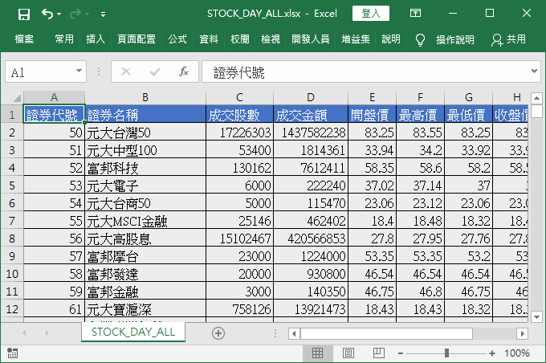Select the STOCK_DAY_ALL sheet tab
Image resolution: width=546 pixels, height=363 pixels.
(133, 332)
